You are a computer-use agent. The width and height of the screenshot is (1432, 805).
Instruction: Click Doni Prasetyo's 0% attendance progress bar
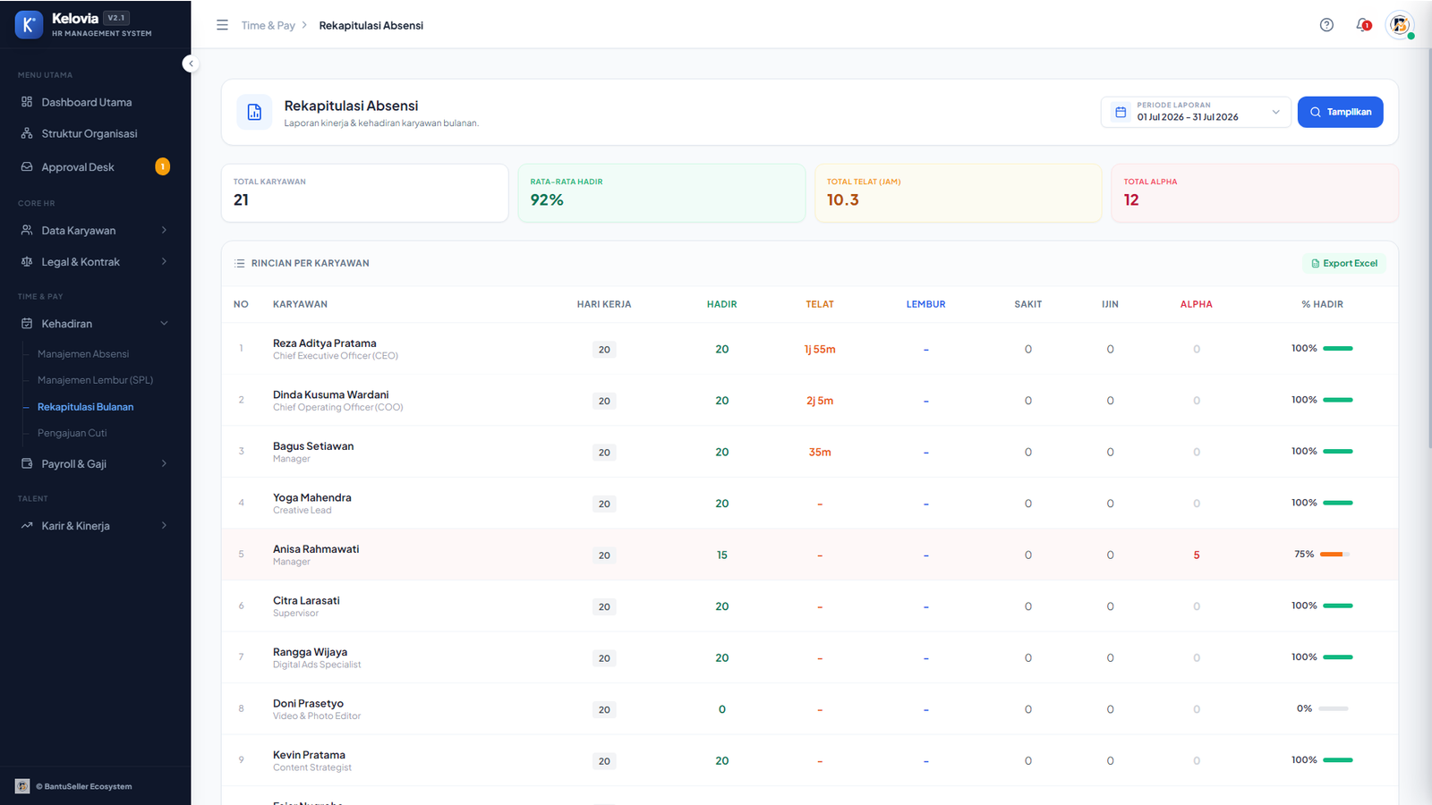1334,708
